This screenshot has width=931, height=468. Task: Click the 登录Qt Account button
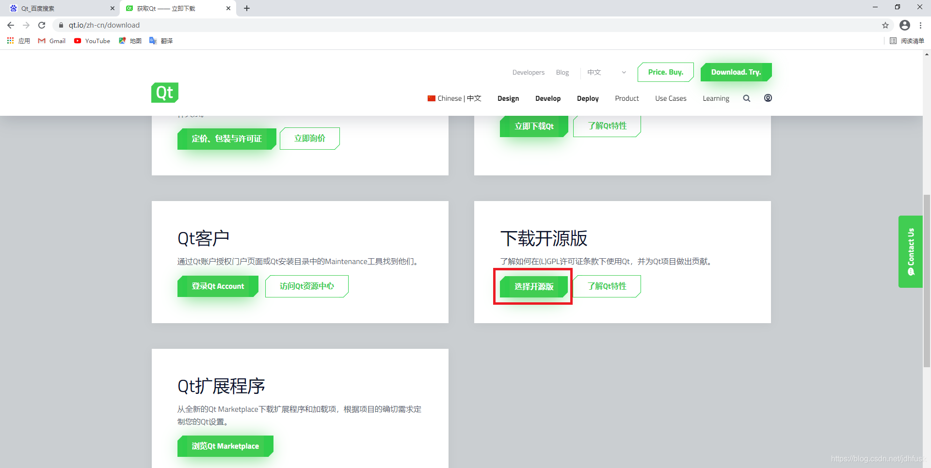pyautogui.click(x=218, y=286)
